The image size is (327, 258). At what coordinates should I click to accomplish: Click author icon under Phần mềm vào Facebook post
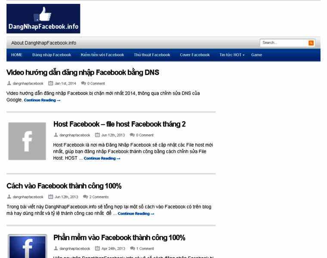pos(56,249)
